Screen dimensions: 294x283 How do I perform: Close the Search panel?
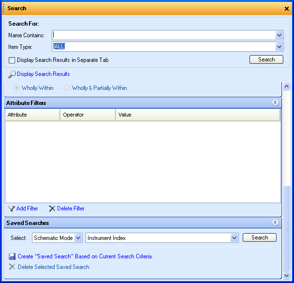tap(287, 9)
